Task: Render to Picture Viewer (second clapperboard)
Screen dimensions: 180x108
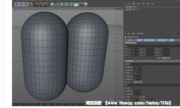Action: coord(41,4)
